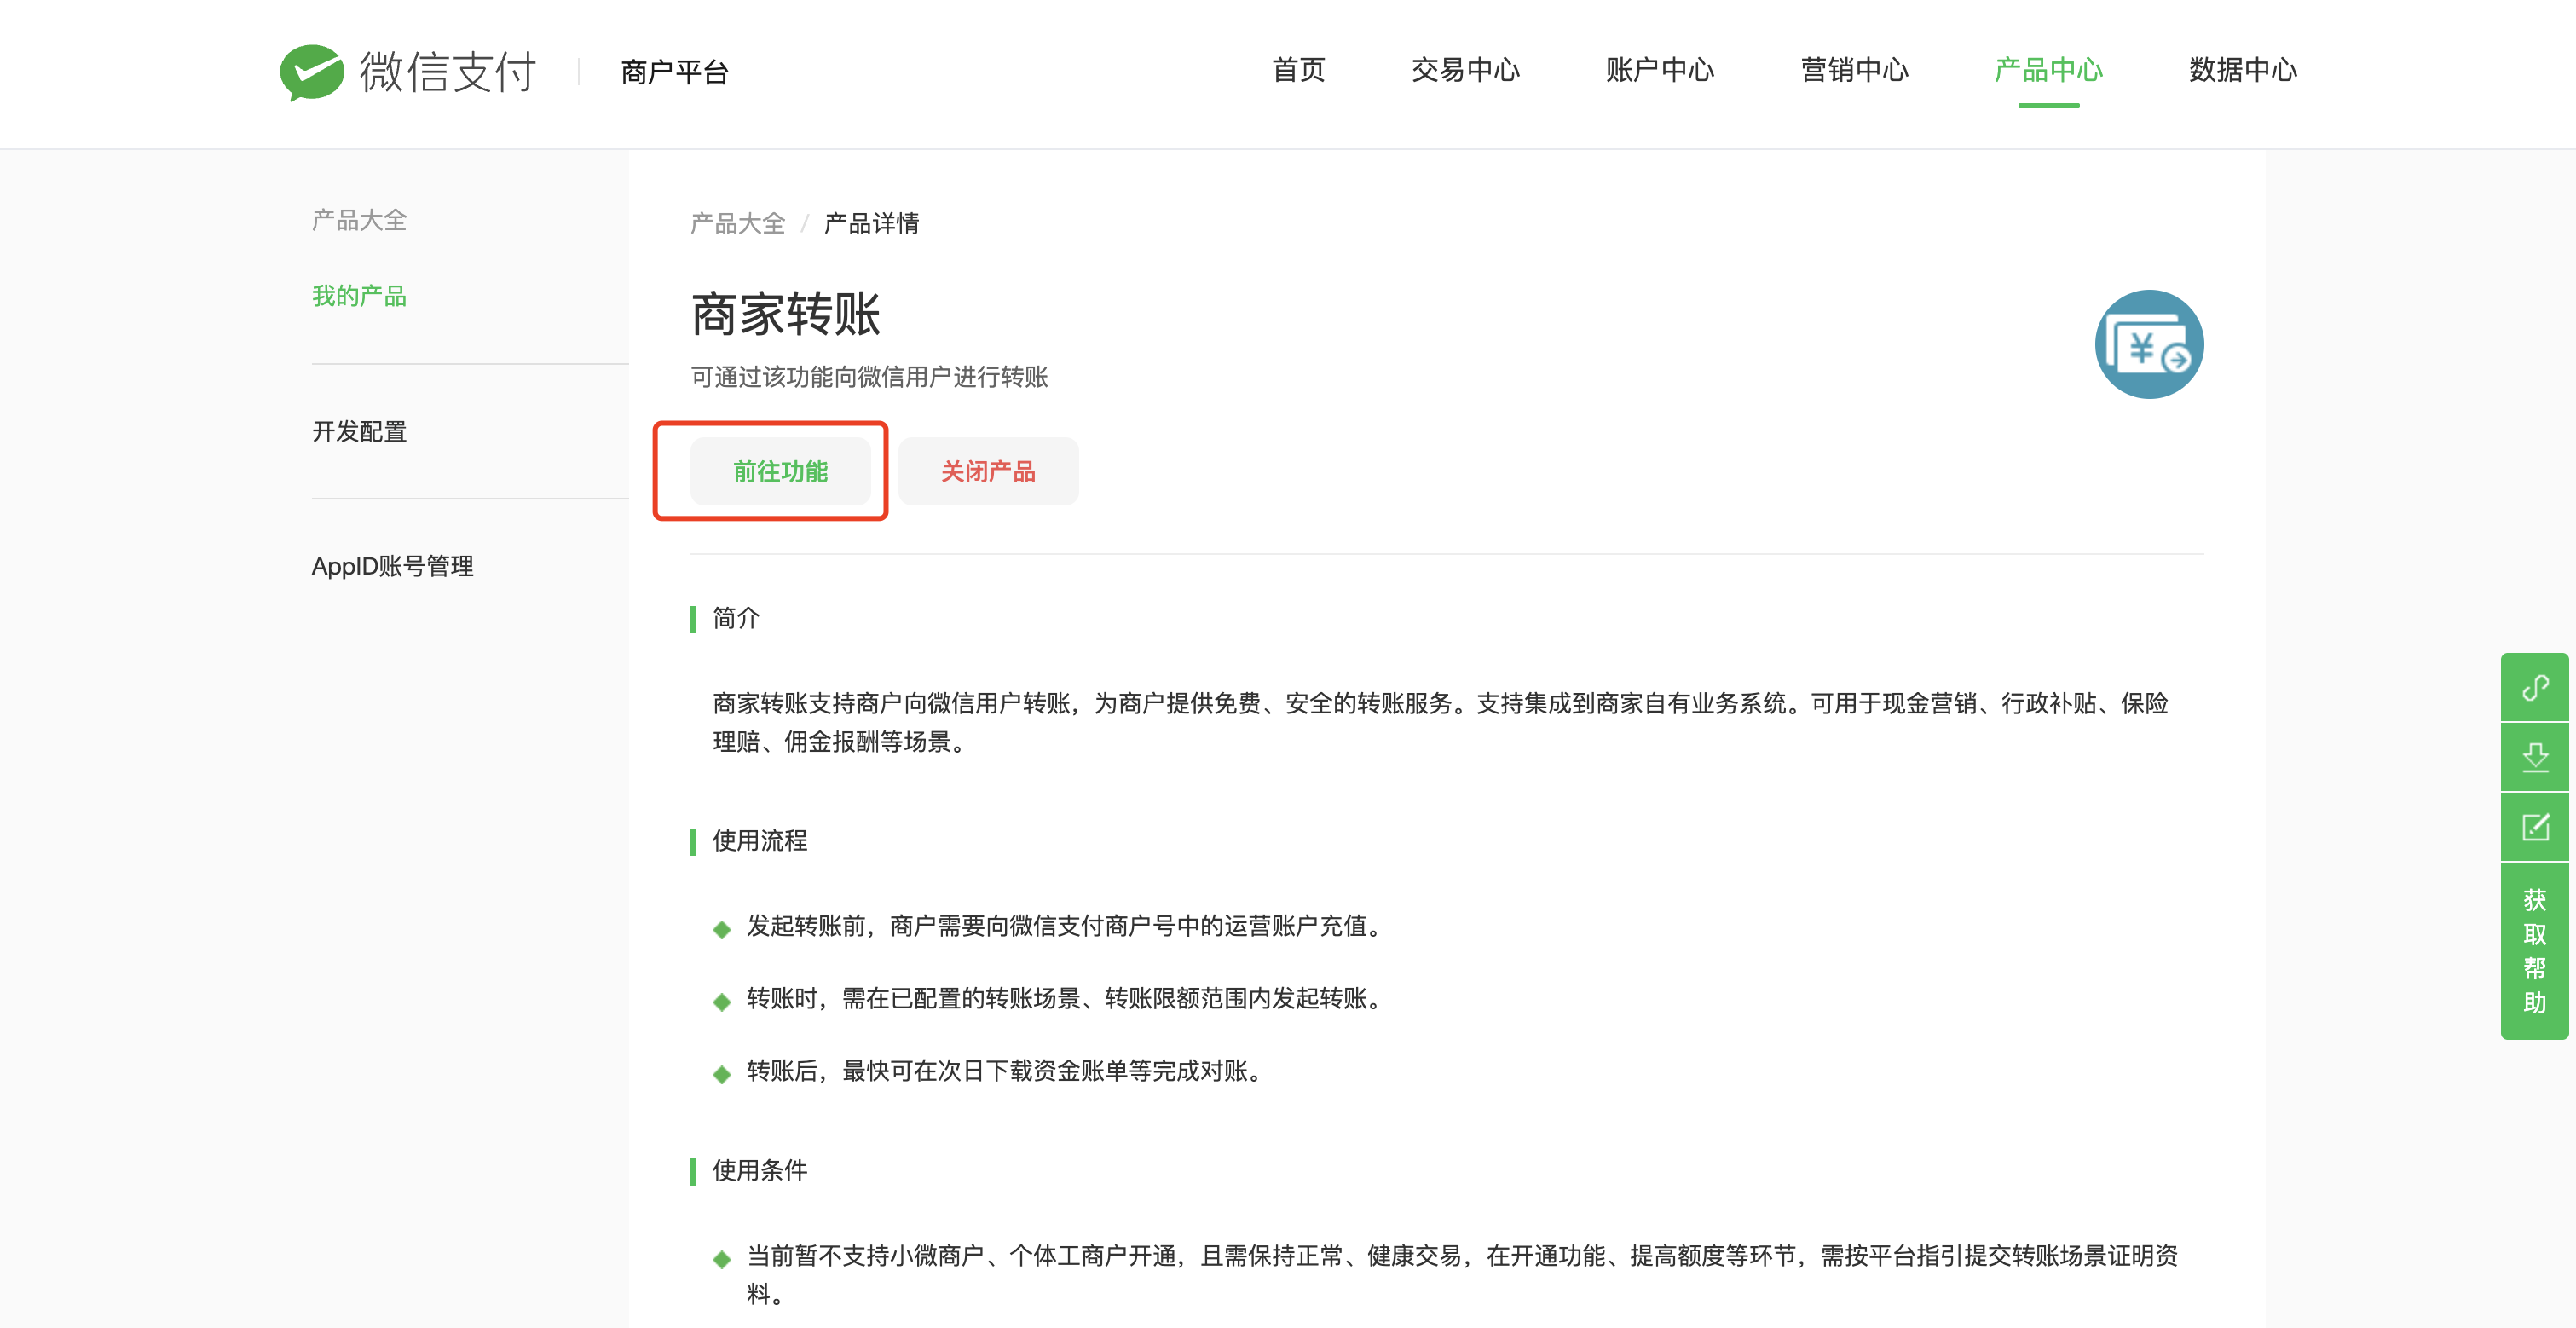Click the 使用条件 section heading
The width and height of the screenshot is (2576, 1328).
coord(760,1171)
